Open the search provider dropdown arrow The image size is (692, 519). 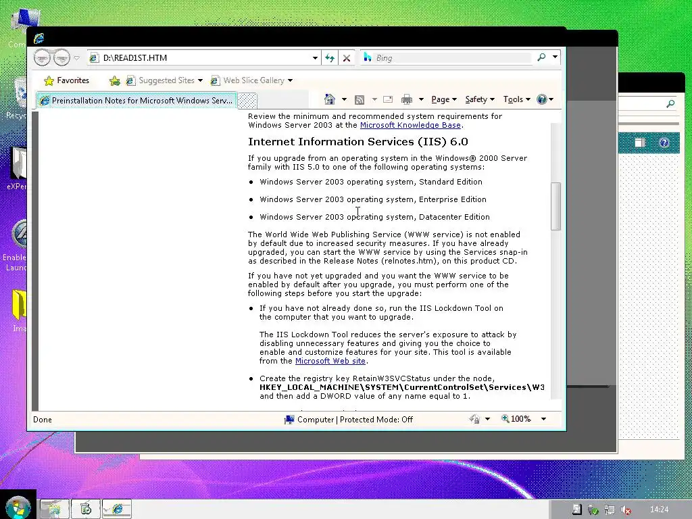point(555,57)
